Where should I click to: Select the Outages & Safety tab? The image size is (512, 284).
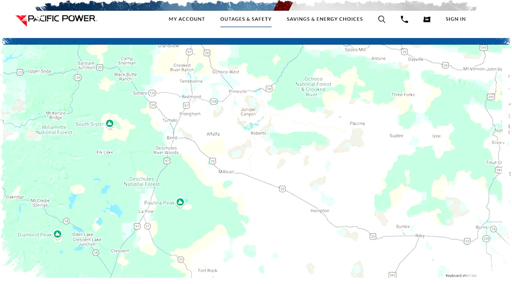pos(246,19)
